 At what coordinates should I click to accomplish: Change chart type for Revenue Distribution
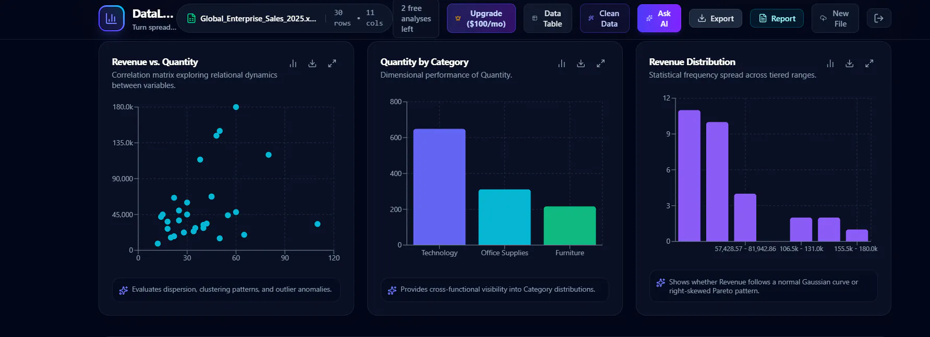pyautogui.click(x=830, y=64)
